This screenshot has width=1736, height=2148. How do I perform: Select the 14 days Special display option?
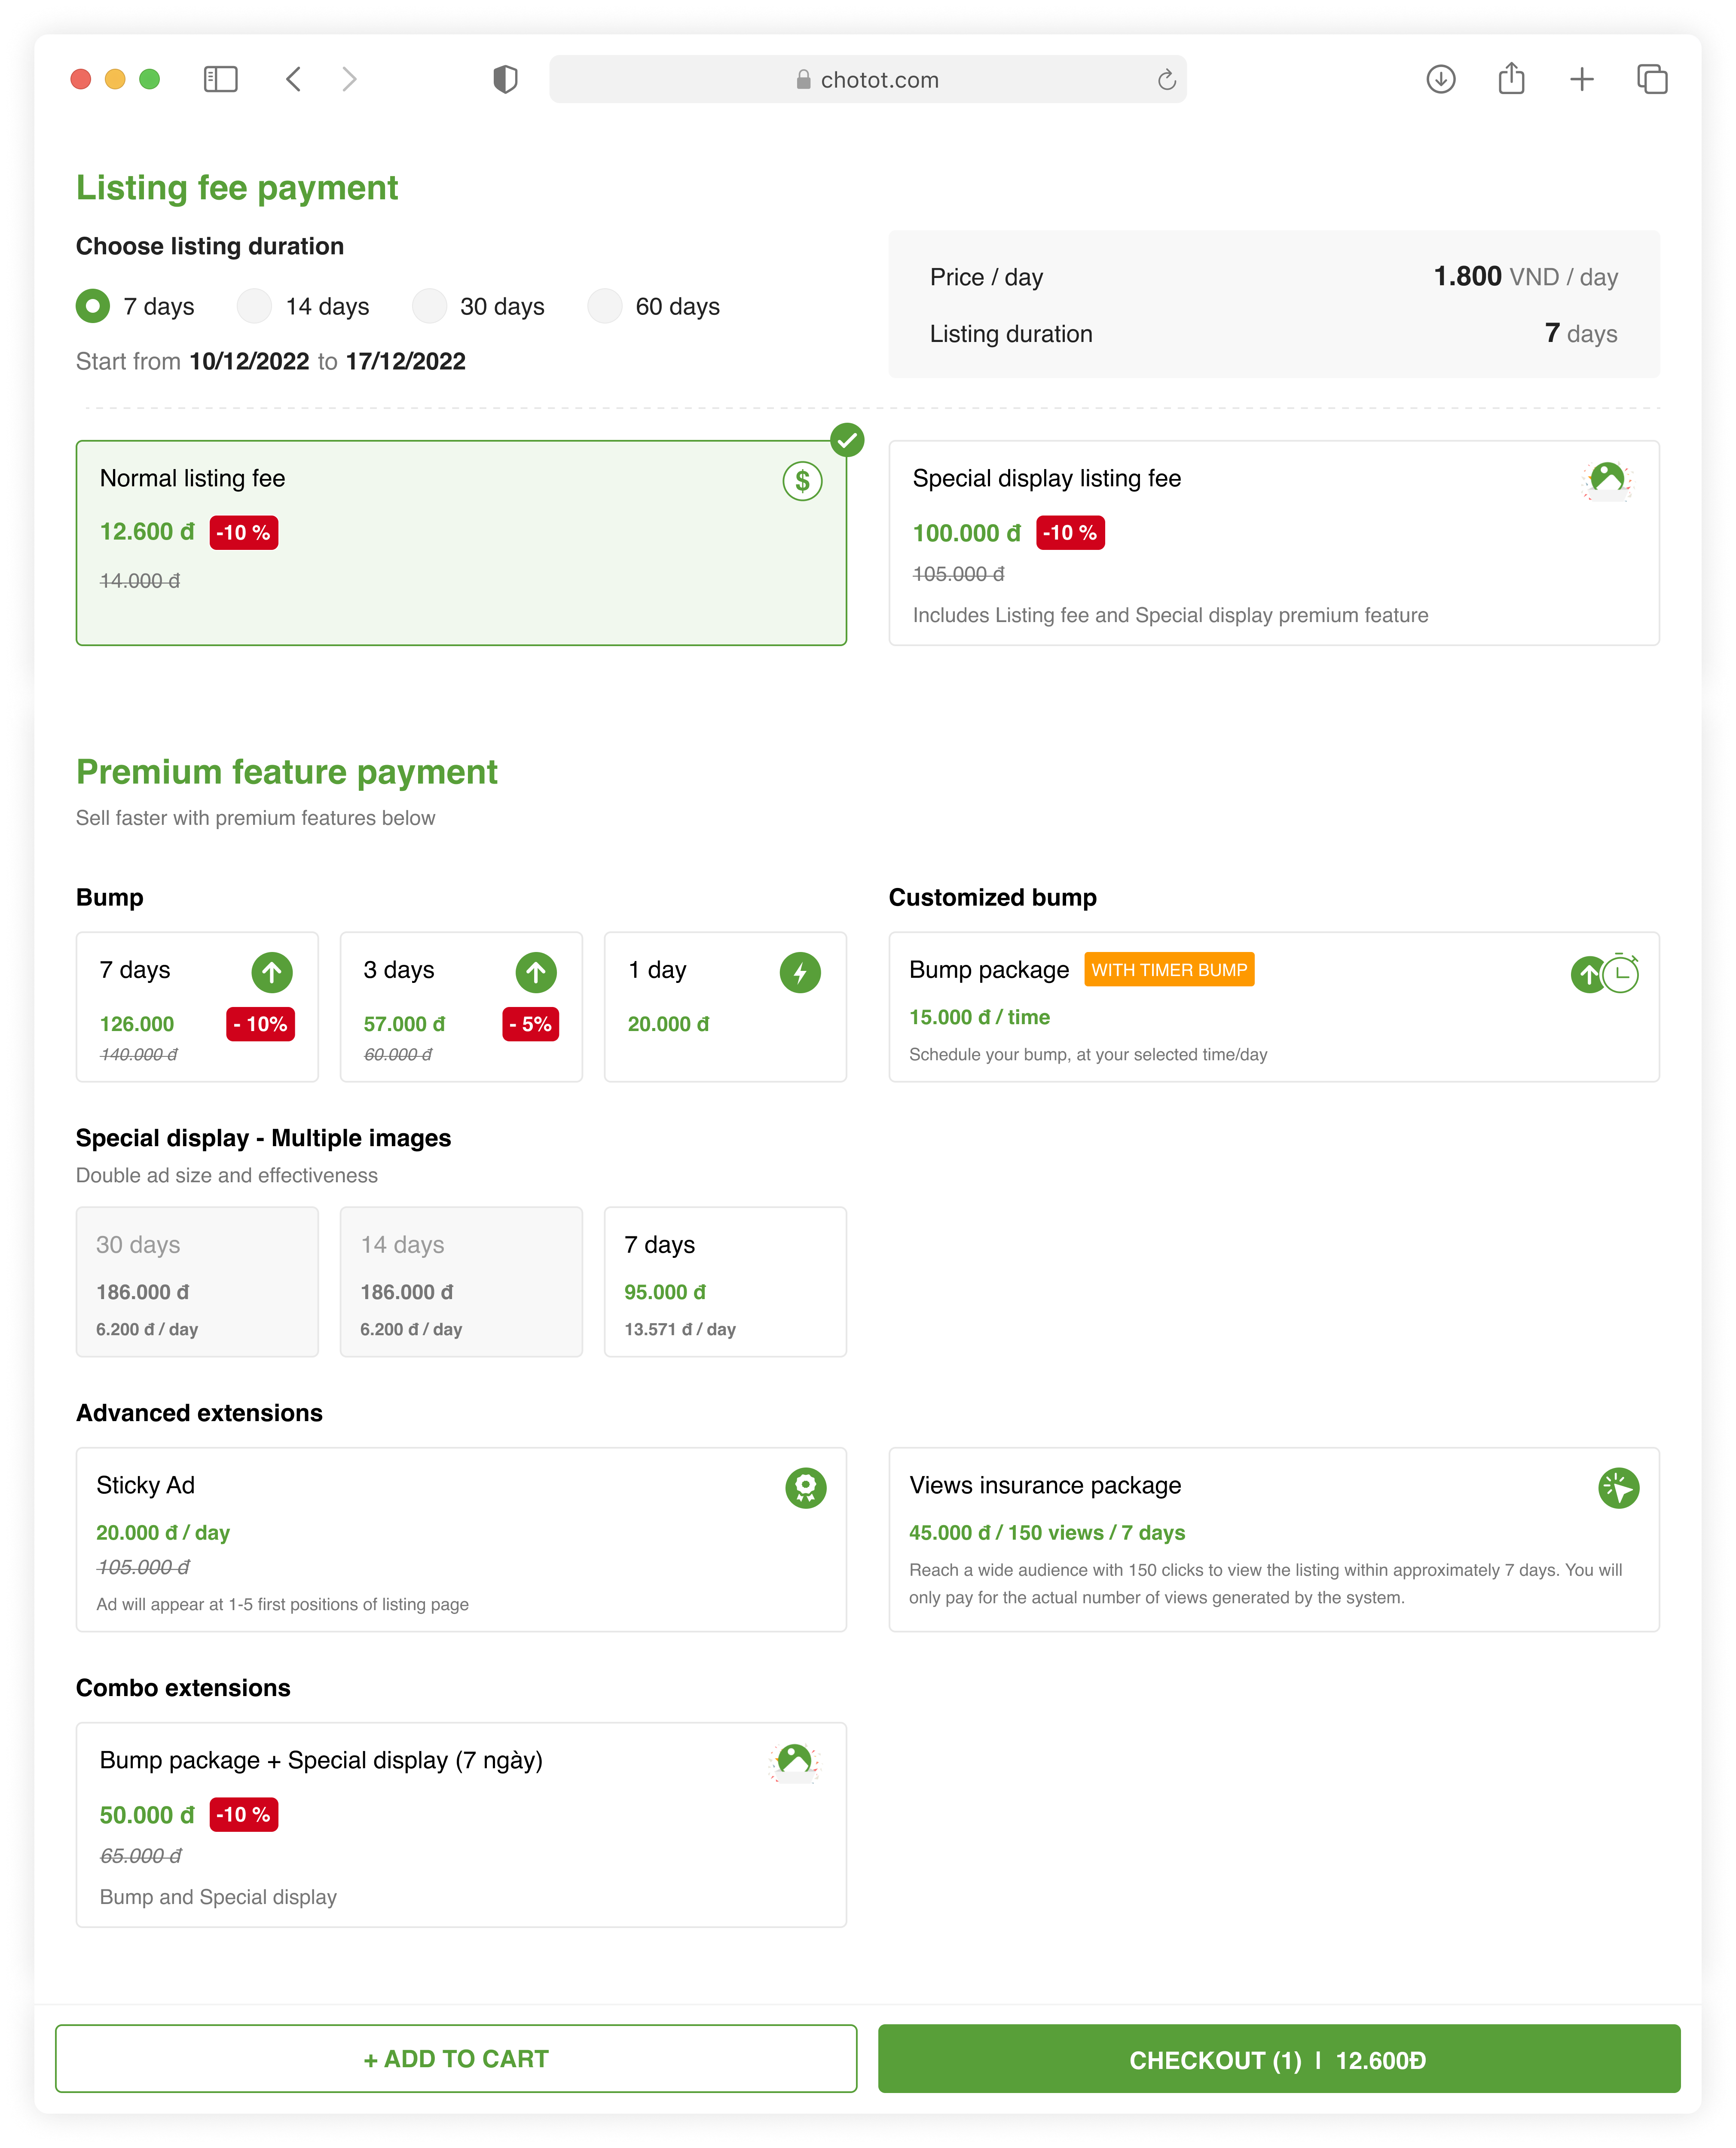point(461,1281)
